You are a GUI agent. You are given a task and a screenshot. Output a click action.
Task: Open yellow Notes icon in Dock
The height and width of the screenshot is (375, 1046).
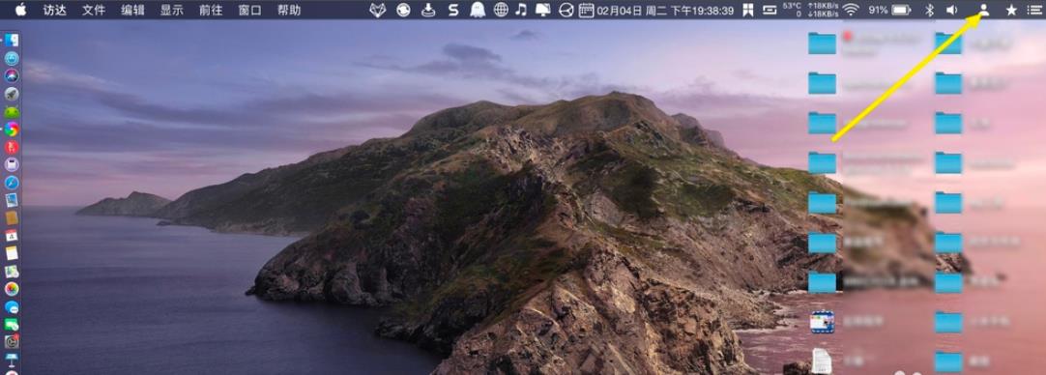click(x=12, y=253)
